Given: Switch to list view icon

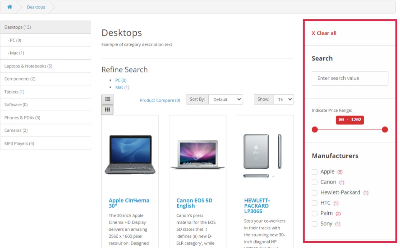Looking at the screenshot, I should pyautogui.click(x=108, y=99).
